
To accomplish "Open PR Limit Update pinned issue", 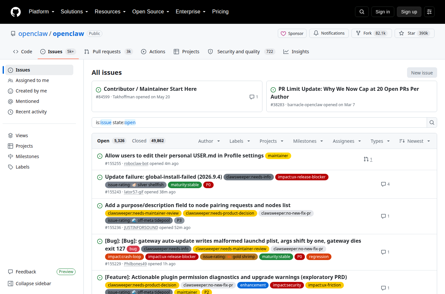I will (345, 93).
